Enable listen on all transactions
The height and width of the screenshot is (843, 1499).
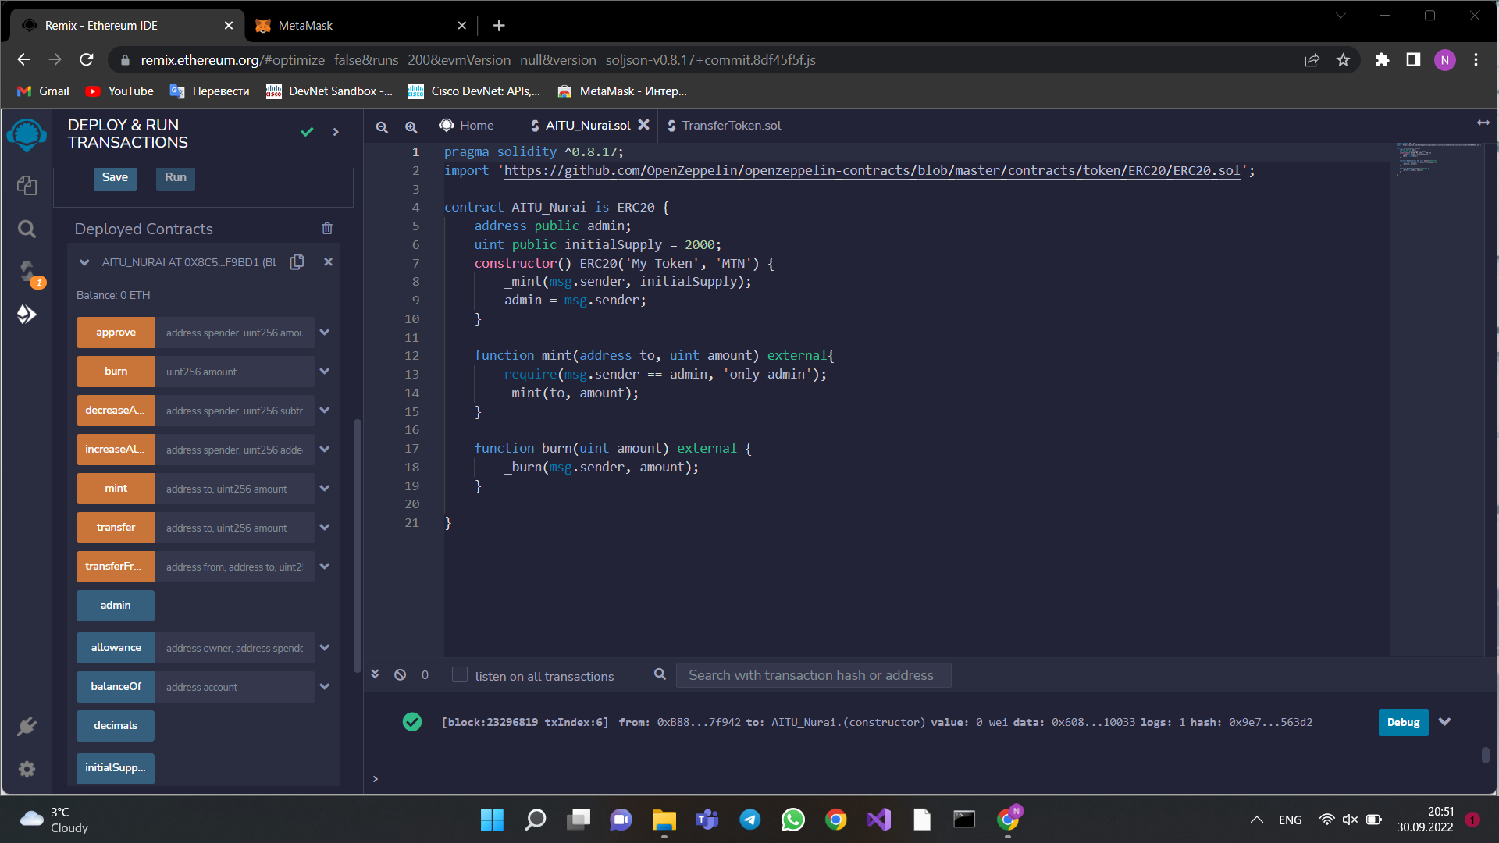point(459,674)
